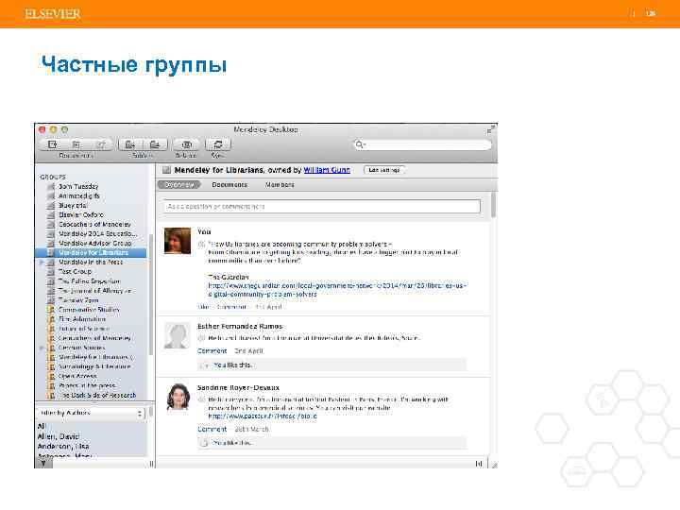This screenshot has width=680, height=510.
Task: Click the Remove Folder toolbar icon
Action: pos(155,144)
